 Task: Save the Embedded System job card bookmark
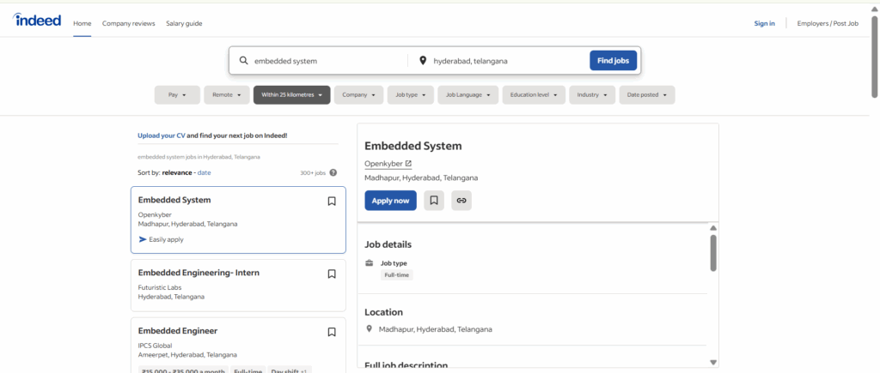click(x=332, y=202)
